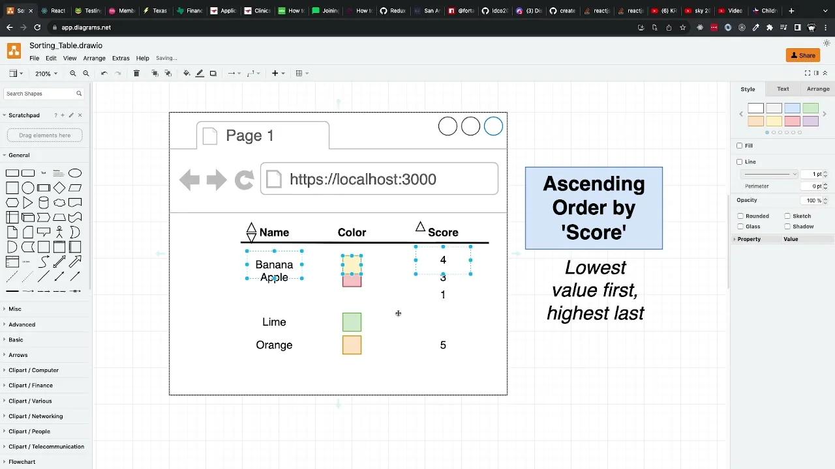Click the orange Share button
The image size is (835, 469).
tap(802, 55)
